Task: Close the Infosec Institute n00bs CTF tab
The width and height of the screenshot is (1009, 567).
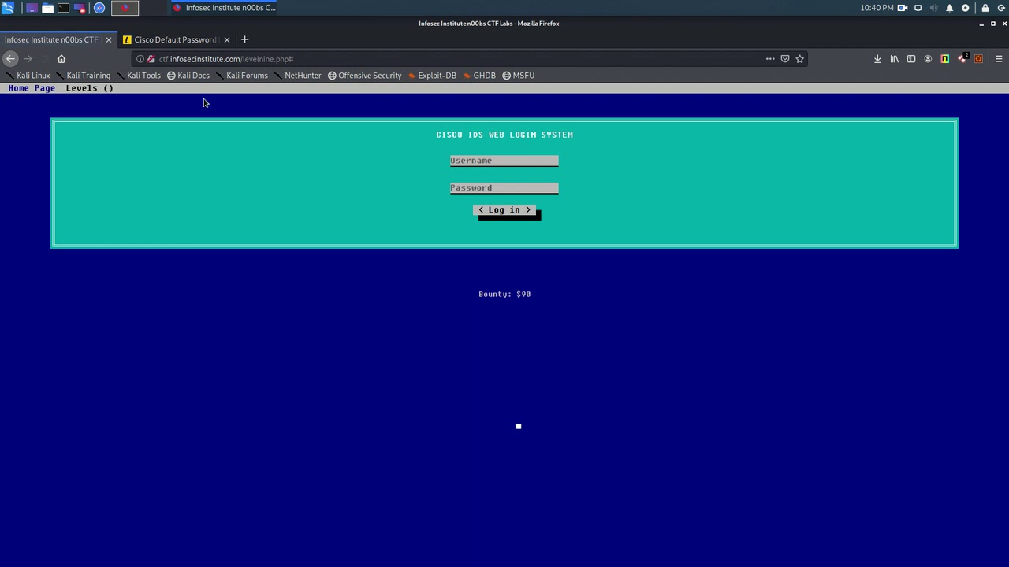Action: tap(109, 39)
